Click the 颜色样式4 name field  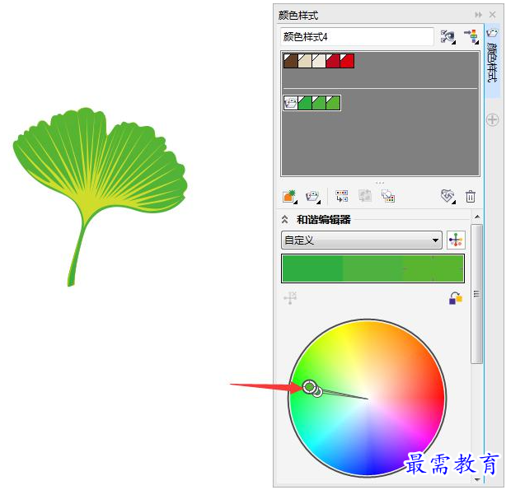coord(357,37)
